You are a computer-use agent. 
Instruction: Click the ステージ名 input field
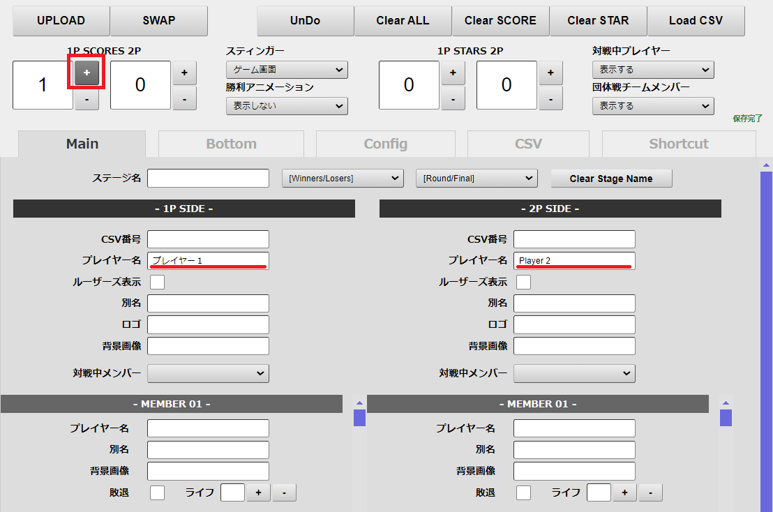coord(208,179)
